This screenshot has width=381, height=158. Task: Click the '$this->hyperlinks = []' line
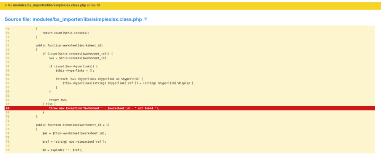point(74,70)
